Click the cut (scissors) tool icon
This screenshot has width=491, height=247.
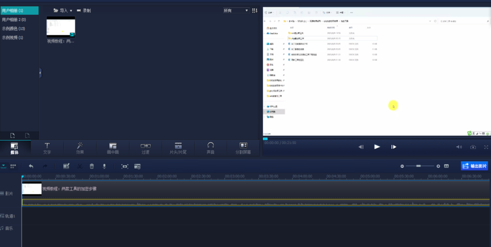[x=79, y=166]
